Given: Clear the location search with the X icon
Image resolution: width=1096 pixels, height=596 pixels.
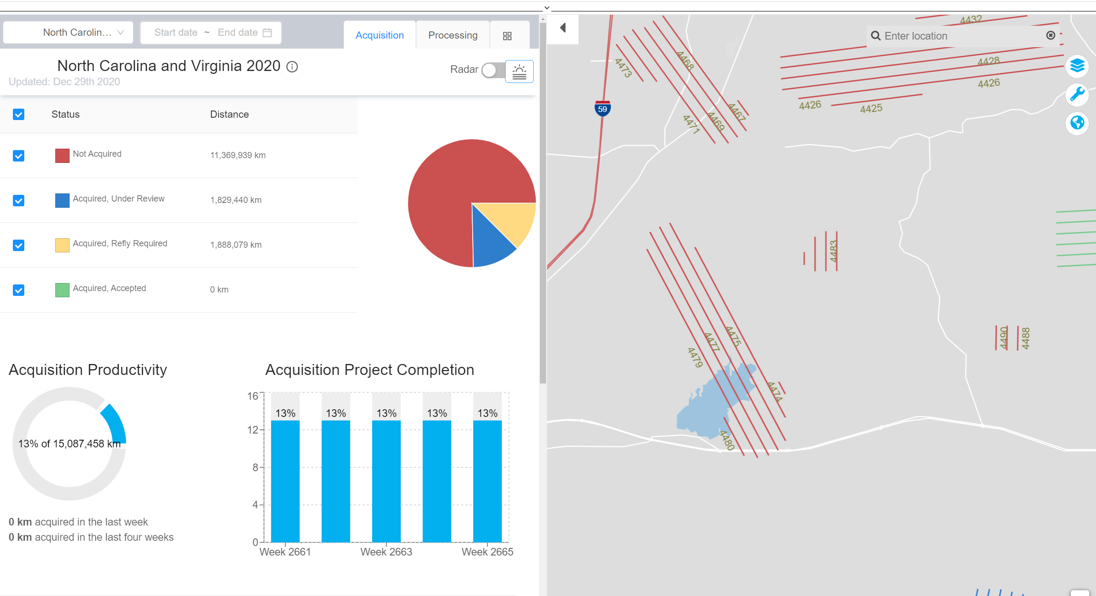Looking at the screenshot, I should pyautogui.click(x=1050, y=36).
